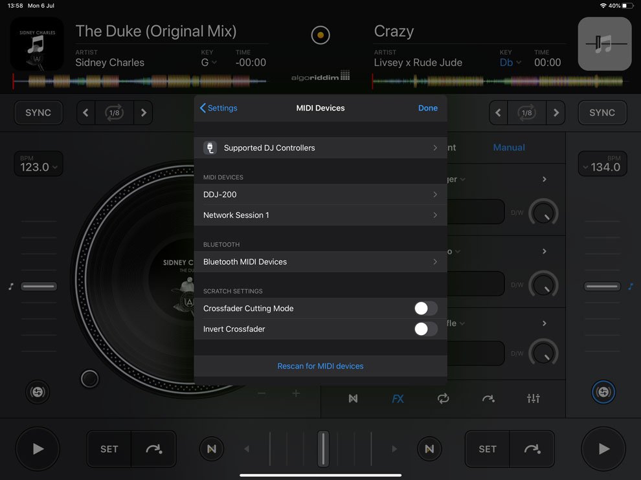Enable Crossfader Cutting Mode
Screen dimensions: 641x480
tap(425, 309)
